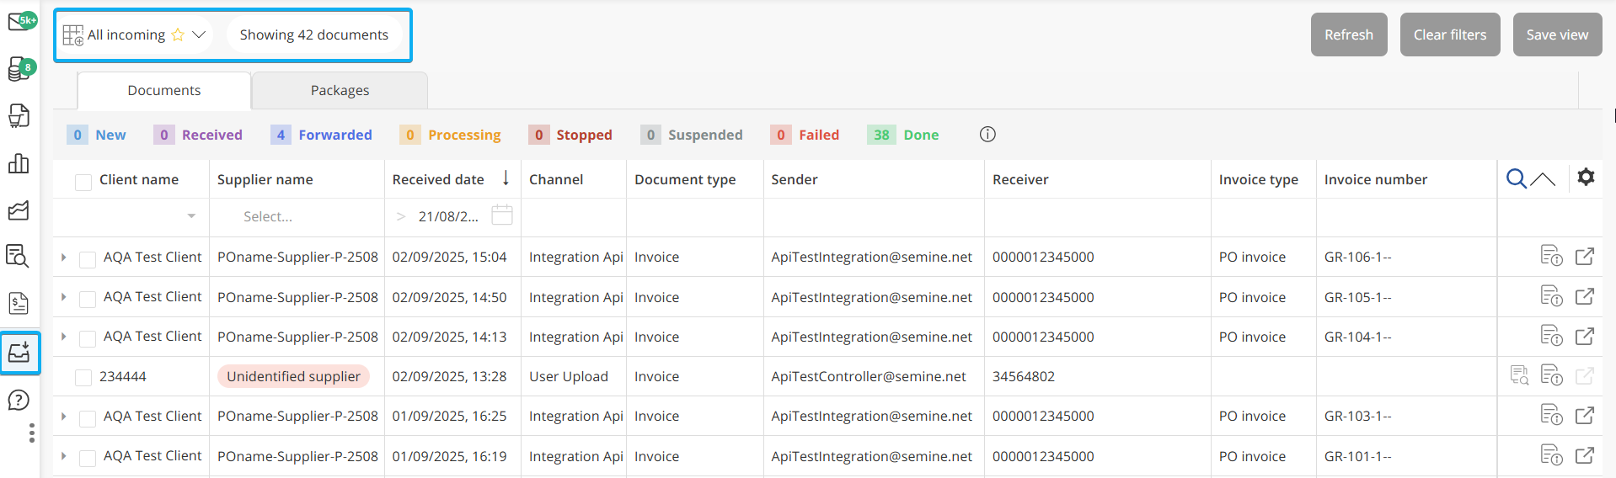Open document info for GR-101-1-- row
Viewport: 1616px width, 478px height.
1551,455
